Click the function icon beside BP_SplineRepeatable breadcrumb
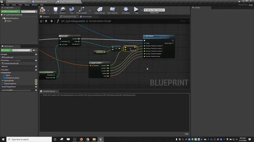 coord(58,21)
